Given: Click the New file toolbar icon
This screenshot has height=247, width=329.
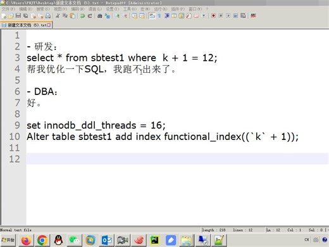Looking at the screenshot, I should [x=4, y=16].
